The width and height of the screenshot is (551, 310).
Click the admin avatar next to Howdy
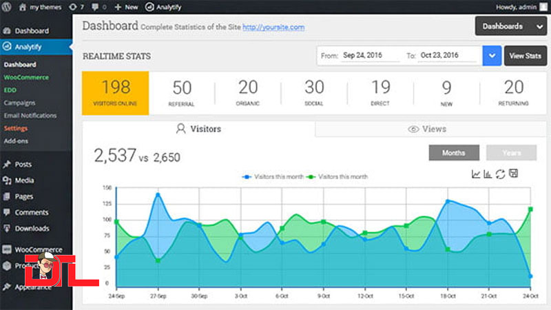pos(543,7)
